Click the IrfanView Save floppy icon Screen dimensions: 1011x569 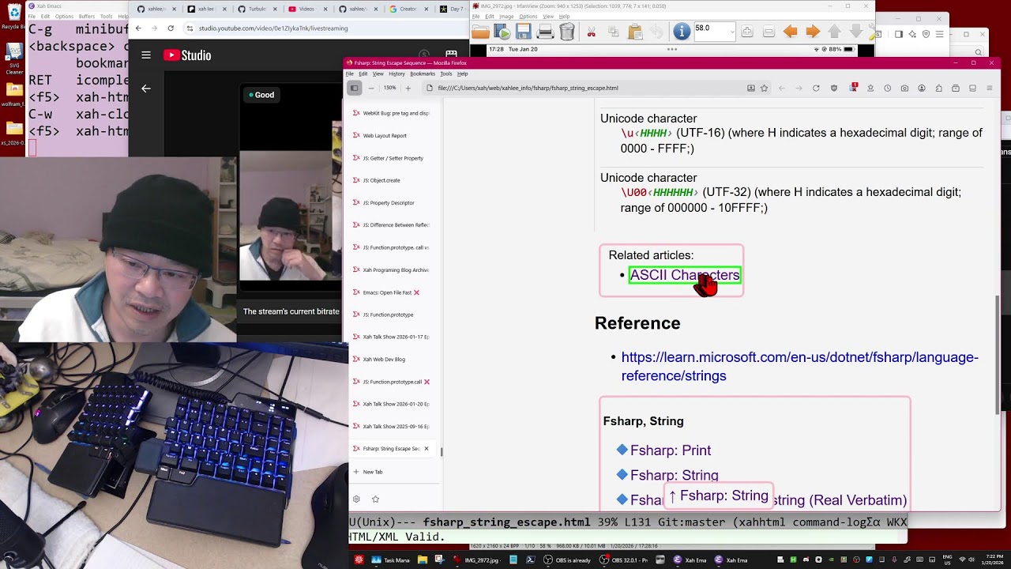523,32
